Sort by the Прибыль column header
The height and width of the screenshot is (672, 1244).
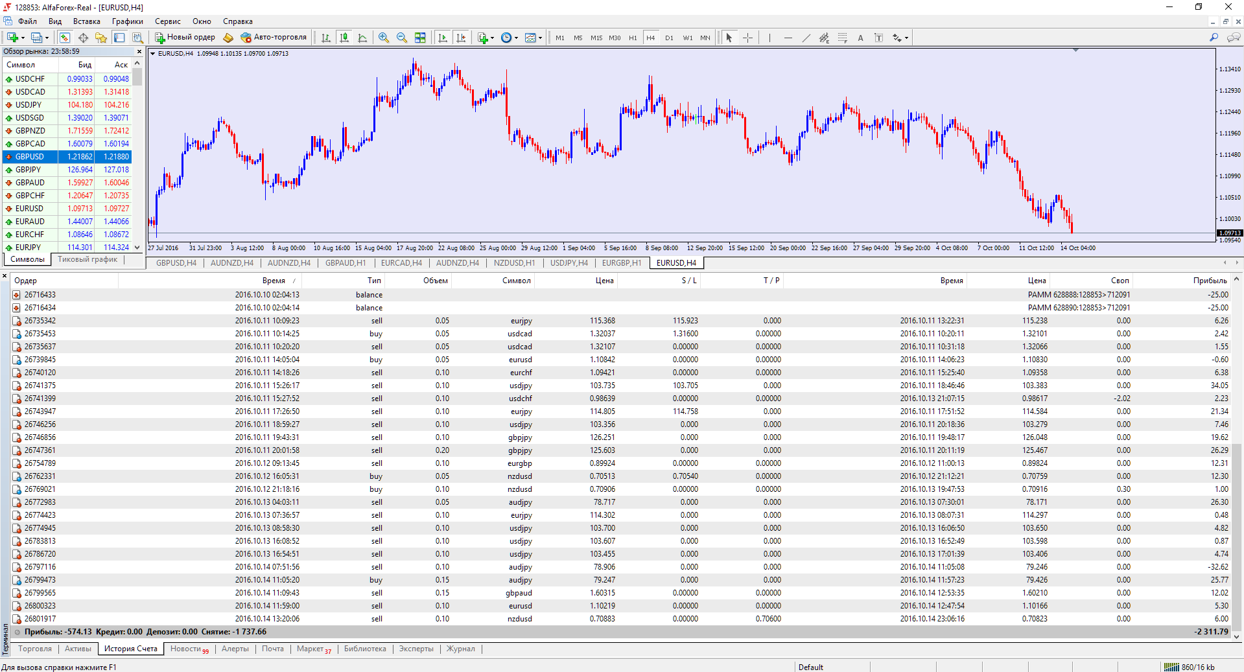point(1210,280)
